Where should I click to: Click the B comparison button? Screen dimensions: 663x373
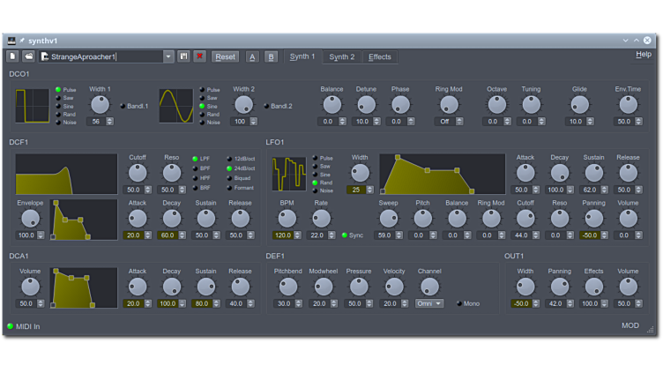pos(271,56)
